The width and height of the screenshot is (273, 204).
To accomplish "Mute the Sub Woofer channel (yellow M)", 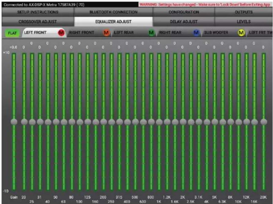I will pos(241,33).
